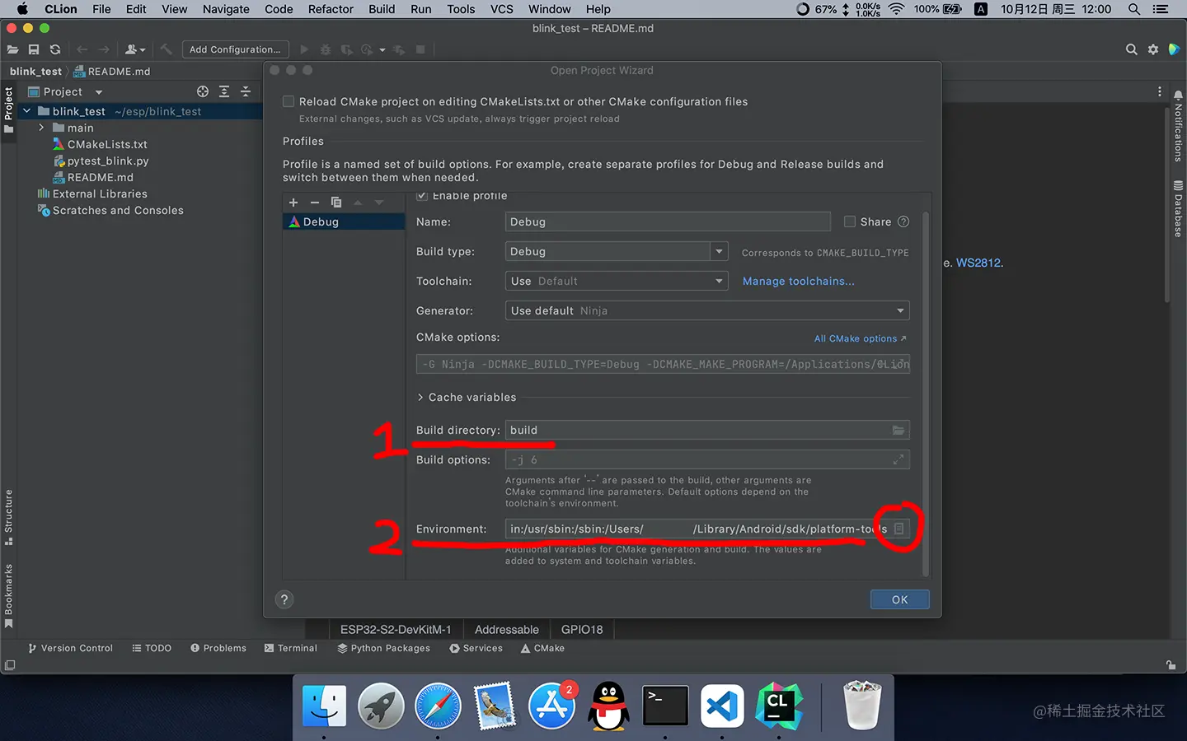Viewport: 1187px width, 741px height.
Task: Open the IDE settings gear icon
Action: pyautogui.click(x=1153, y=49)
